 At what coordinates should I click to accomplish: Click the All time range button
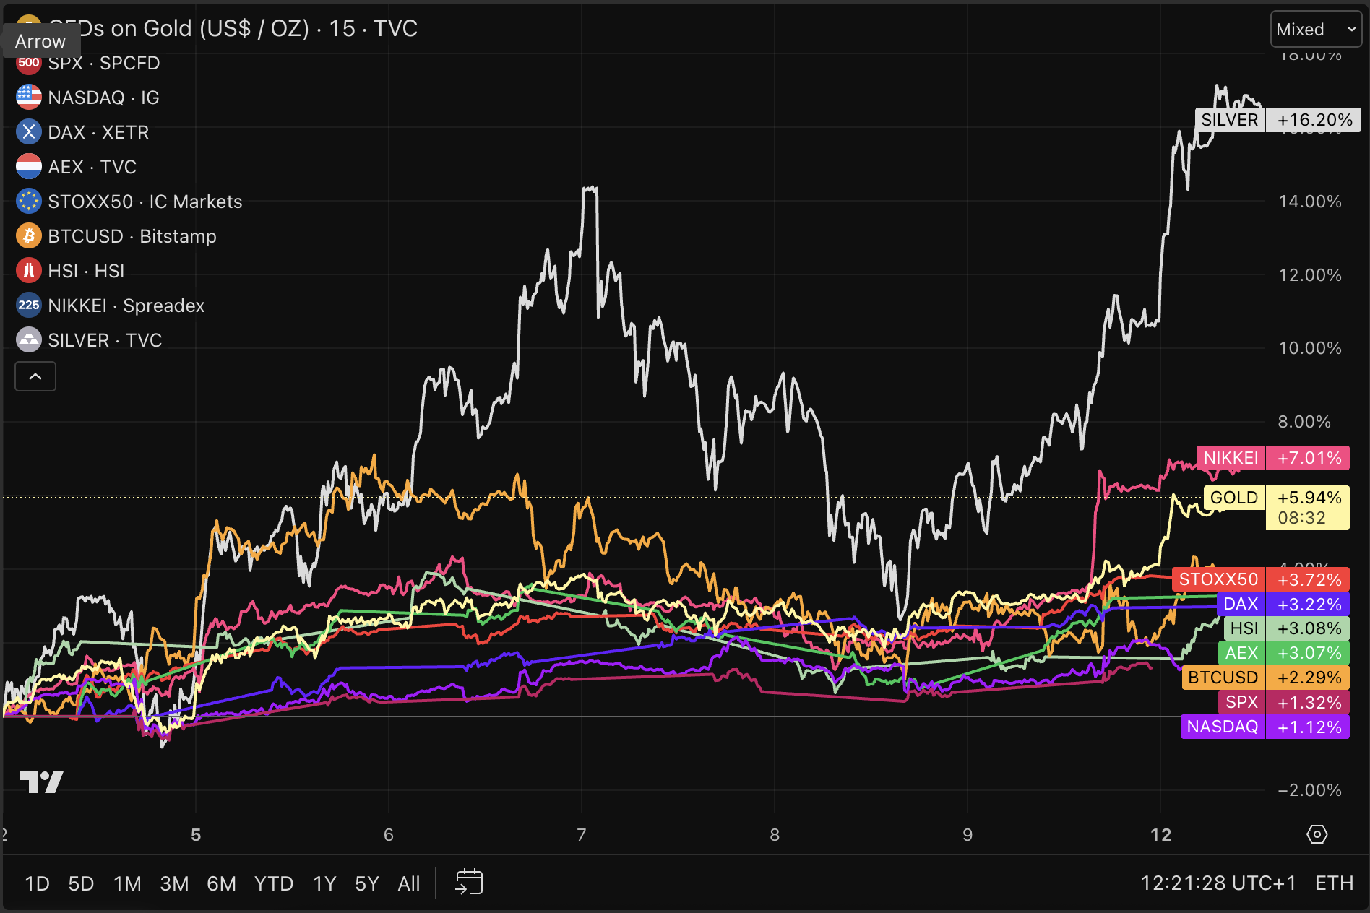point(408,883)
